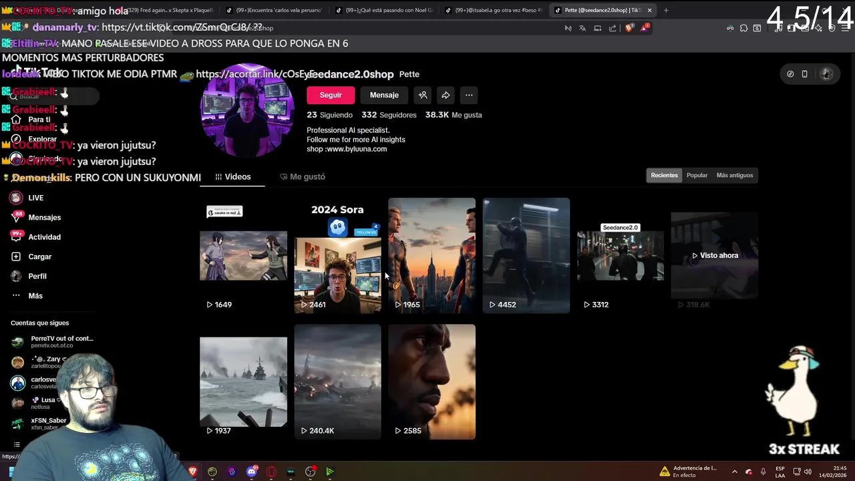The image size is (855, 481).
Task: Open the warships video with 1937 views
Action: coord(243,381)
